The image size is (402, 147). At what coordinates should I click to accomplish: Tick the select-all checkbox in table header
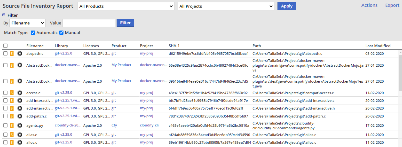(5, 46)
